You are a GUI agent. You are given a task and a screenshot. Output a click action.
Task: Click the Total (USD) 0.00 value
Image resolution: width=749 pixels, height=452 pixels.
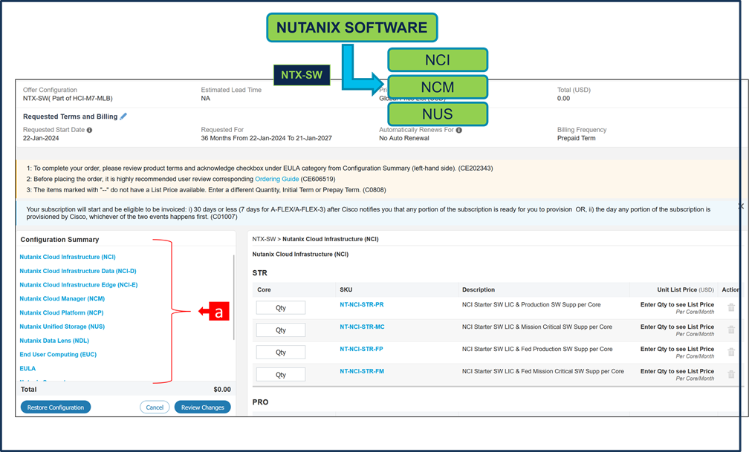pyautogui.click(x=564, y=98)
